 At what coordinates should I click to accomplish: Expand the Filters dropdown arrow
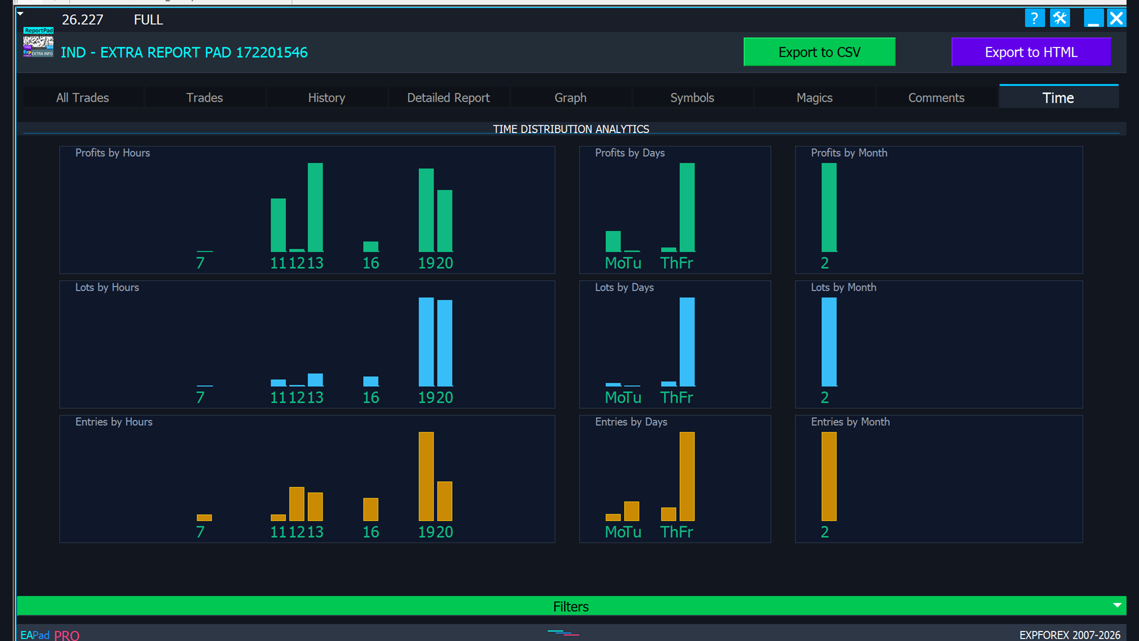pos(1117,605)
